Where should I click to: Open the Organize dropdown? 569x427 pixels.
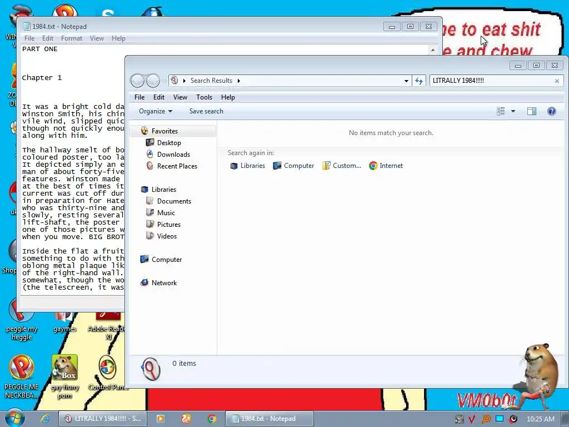point(156,111)
